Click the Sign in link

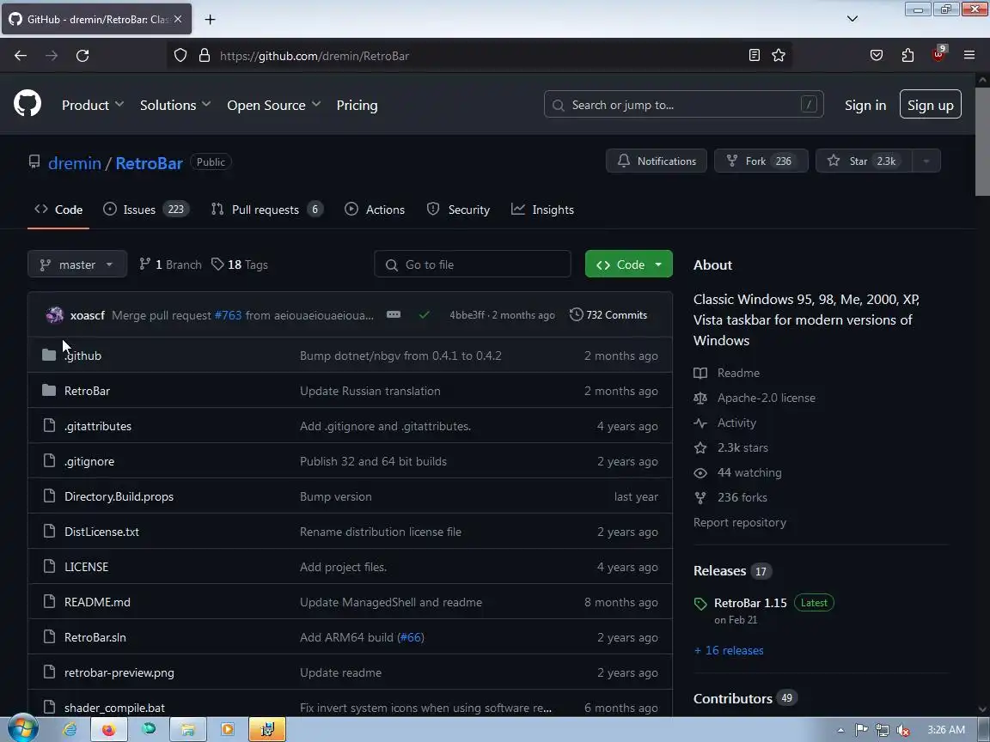(x=865, y=106)
